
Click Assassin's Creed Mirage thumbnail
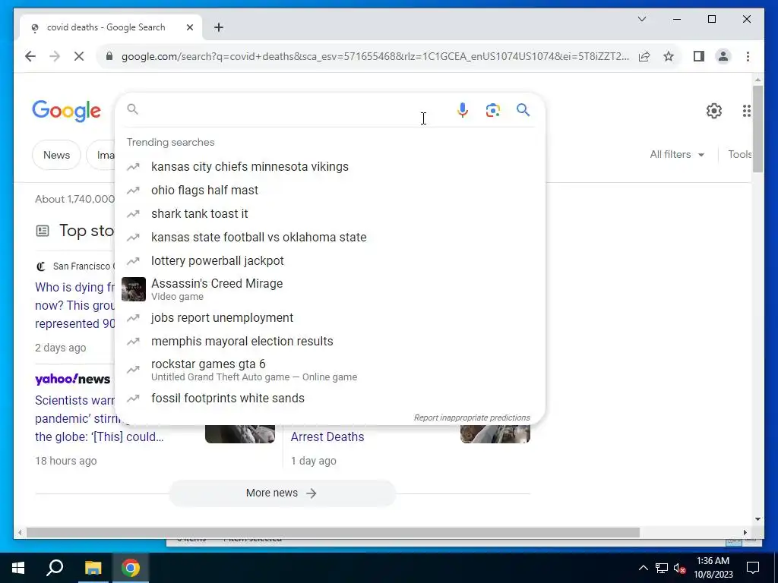pos(134,289)
